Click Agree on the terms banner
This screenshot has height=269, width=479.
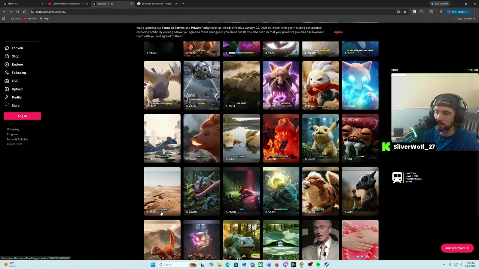click(x=338, y=32)
